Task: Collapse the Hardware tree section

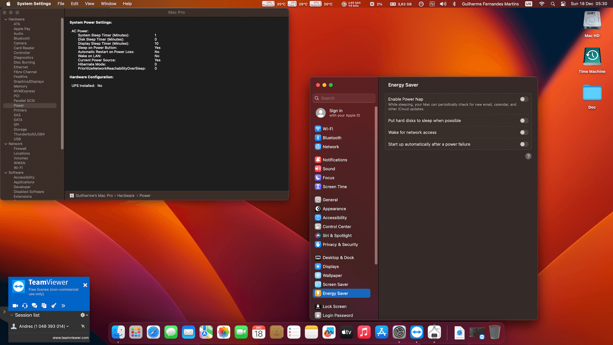Action: 6,19
